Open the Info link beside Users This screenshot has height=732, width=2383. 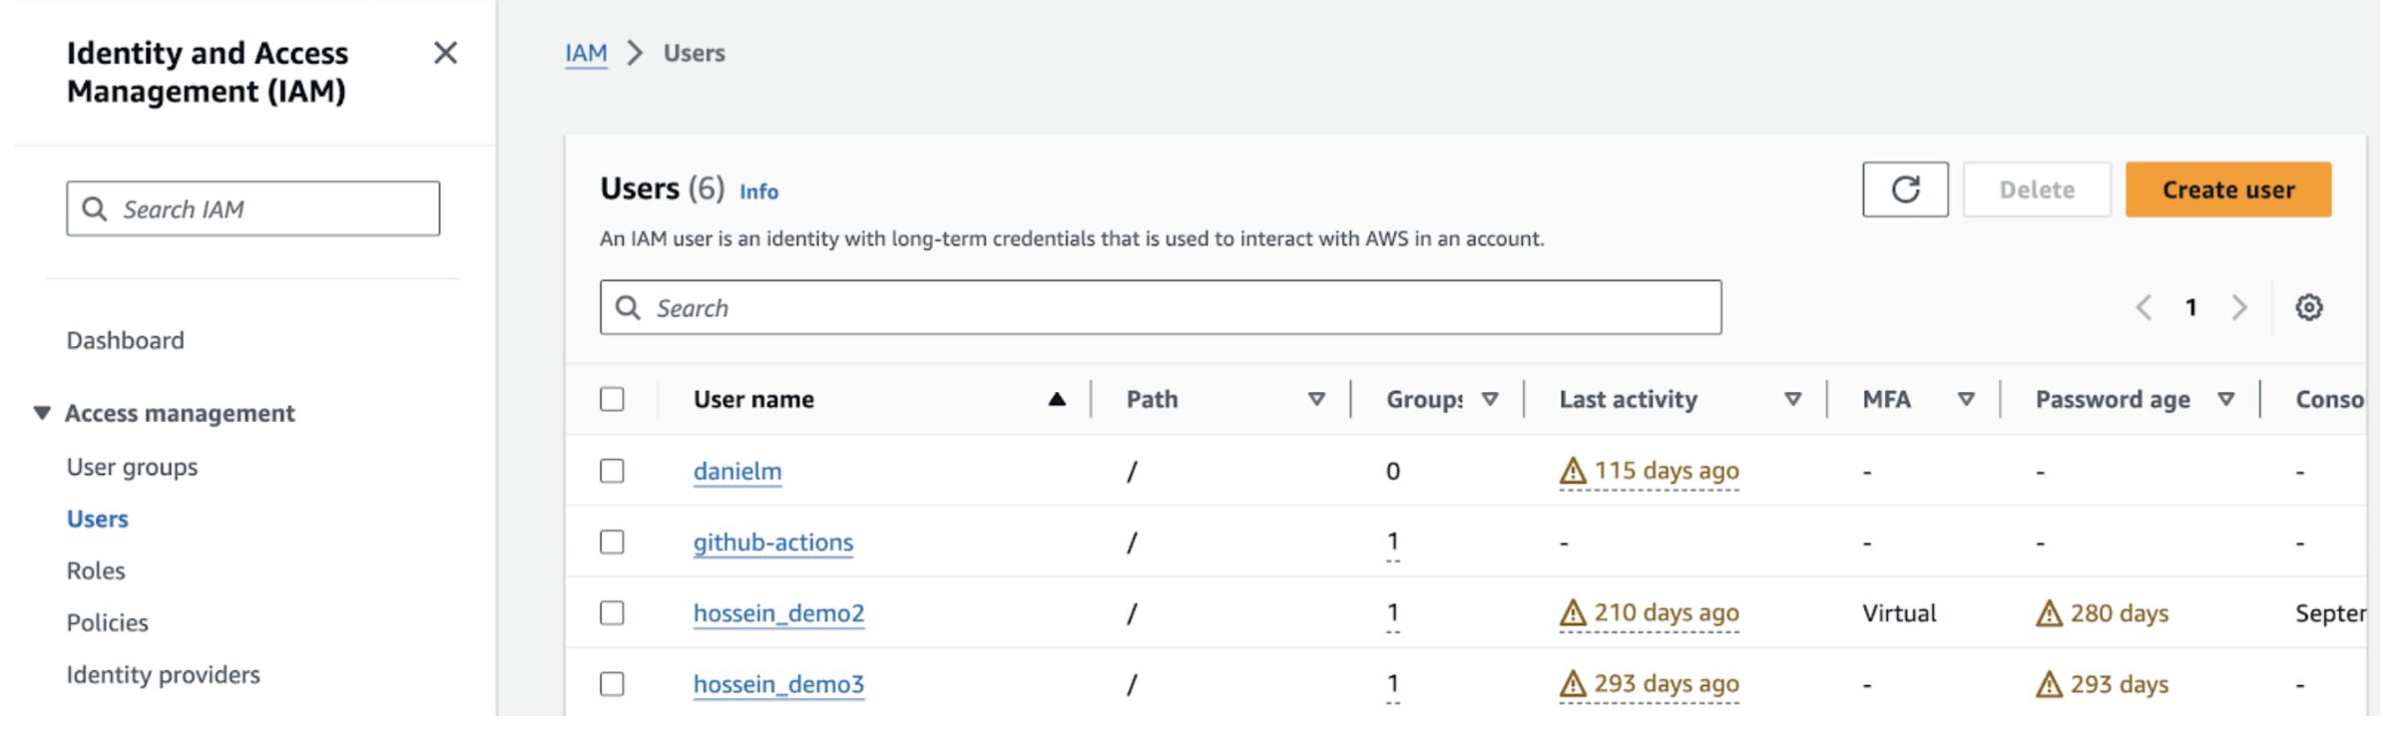click(x=758, y=191)
